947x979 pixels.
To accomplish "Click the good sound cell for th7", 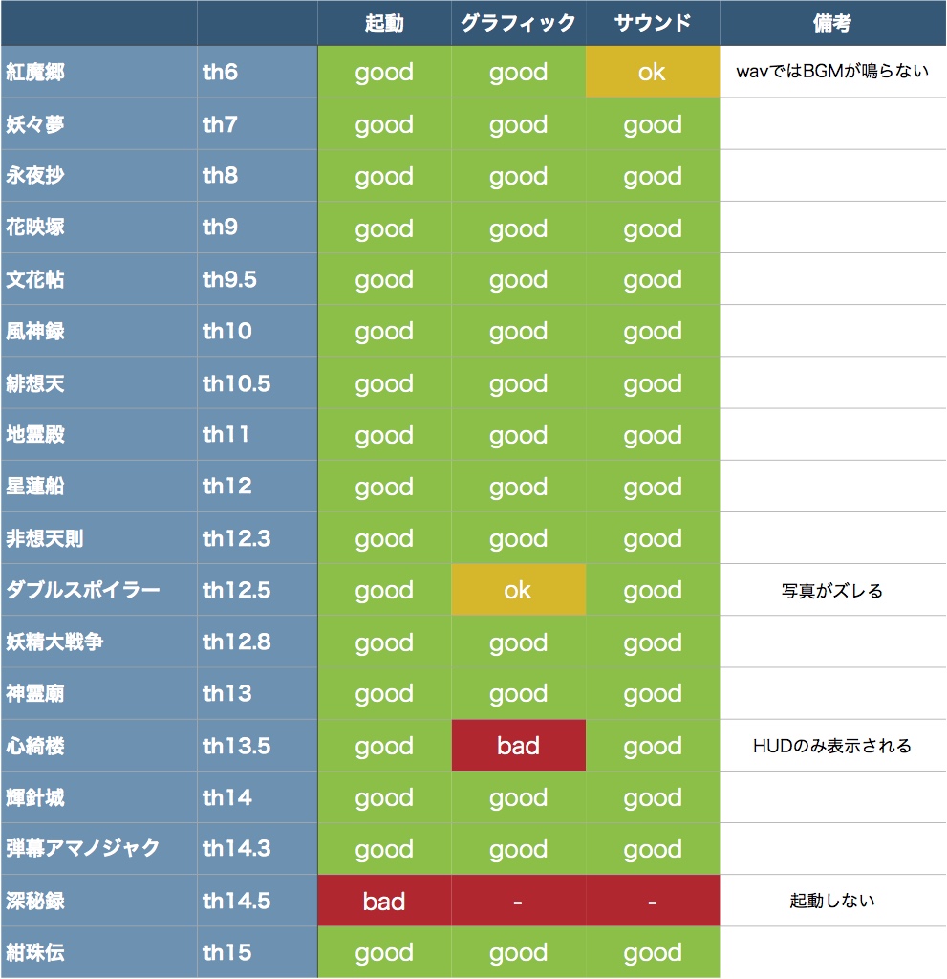I will [x=653, y=123].
